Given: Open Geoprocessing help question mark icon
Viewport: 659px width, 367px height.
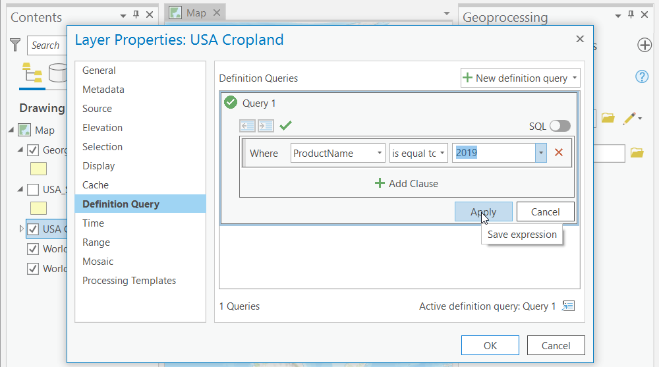Looking at the screenshot, I should [642, 76].
